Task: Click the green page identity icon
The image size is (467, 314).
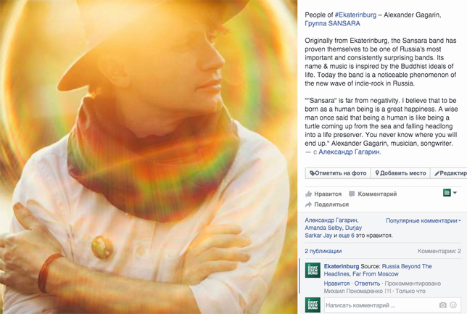Action: pyautogui.click(x=447, y=193)
